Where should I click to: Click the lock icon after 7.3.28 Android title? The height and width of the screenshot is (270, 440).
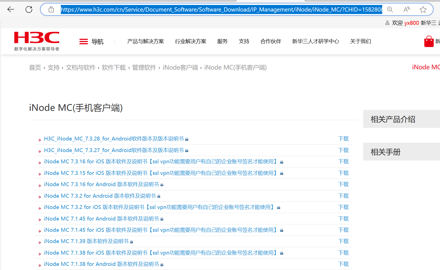pyautogui.click(x=187, y=139)
